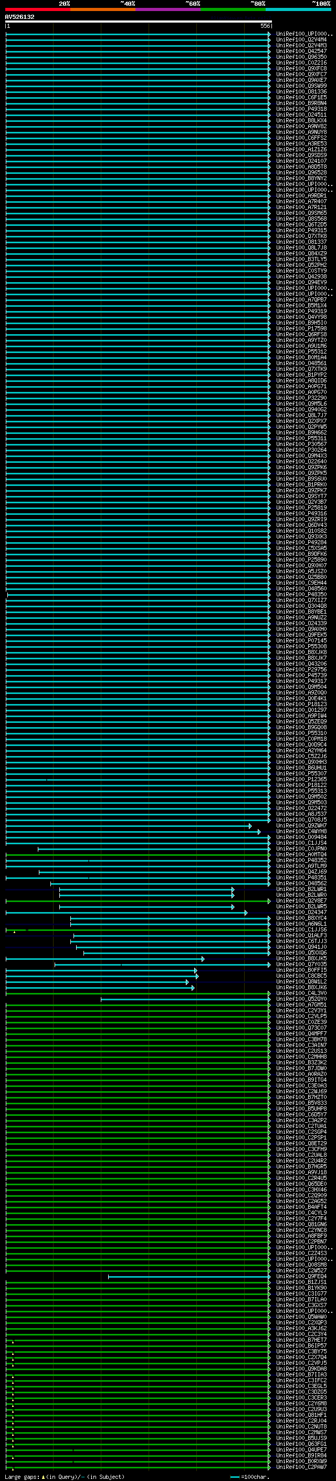This screenshot has width=336, height=1481.
Task: Click the green alignment bar for Q2V8E7
Action: [x=137, y=901]
